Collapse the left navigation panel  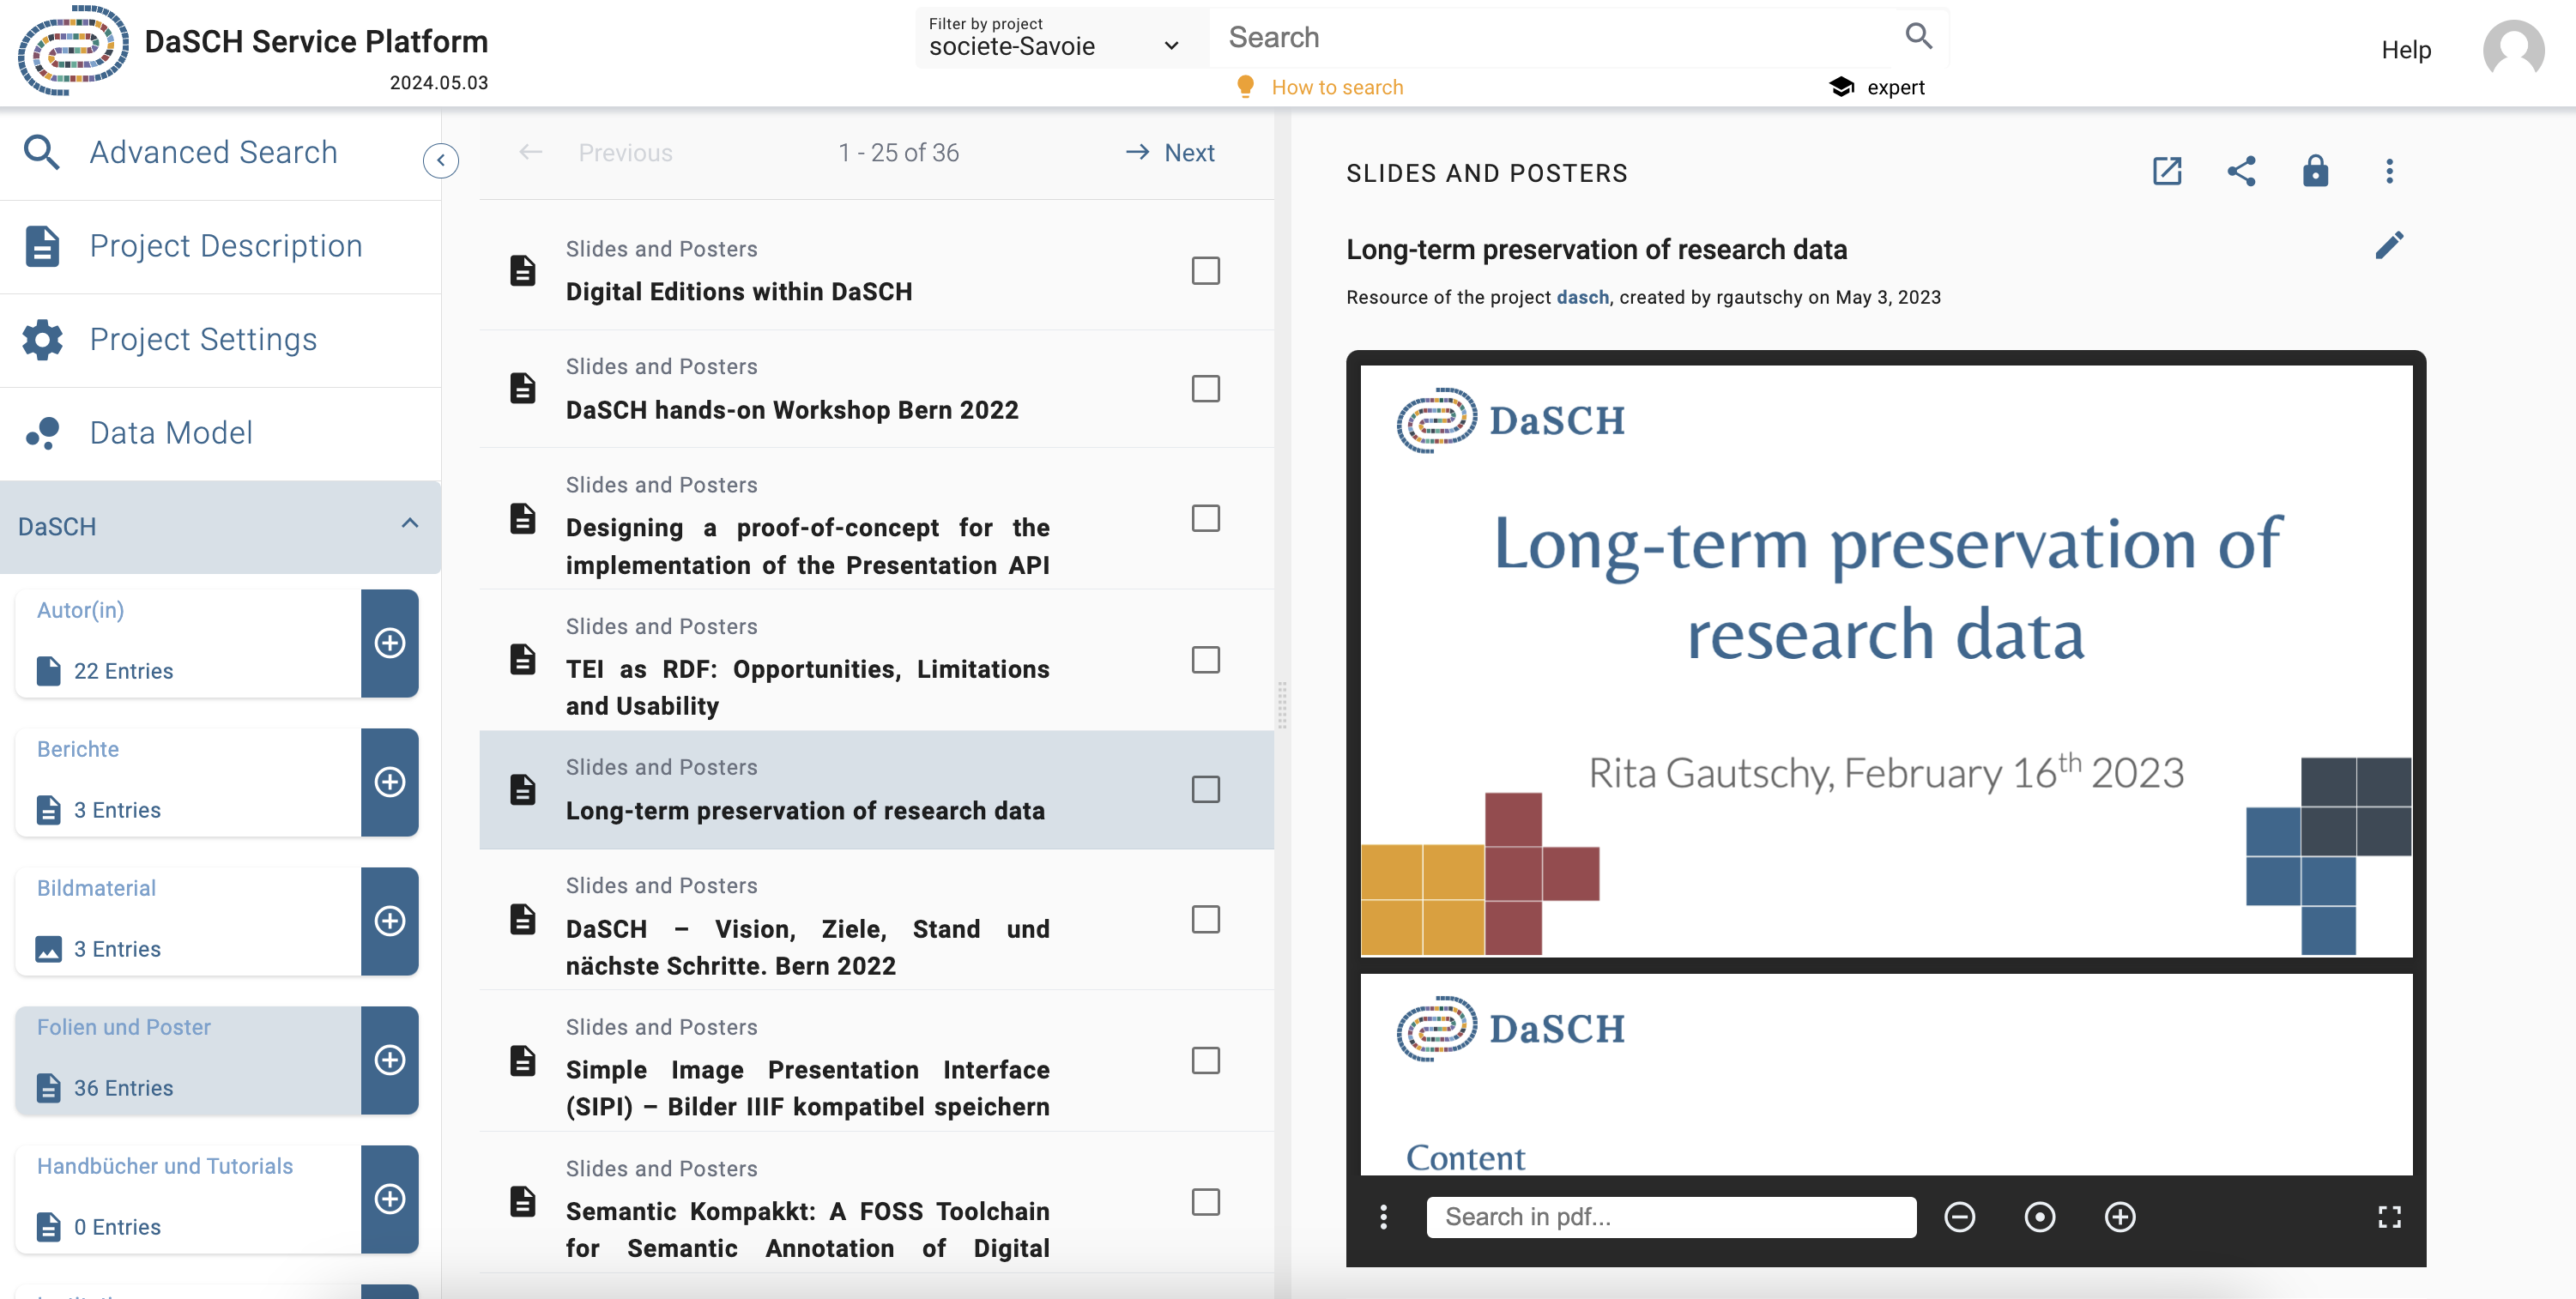point(440,160)
